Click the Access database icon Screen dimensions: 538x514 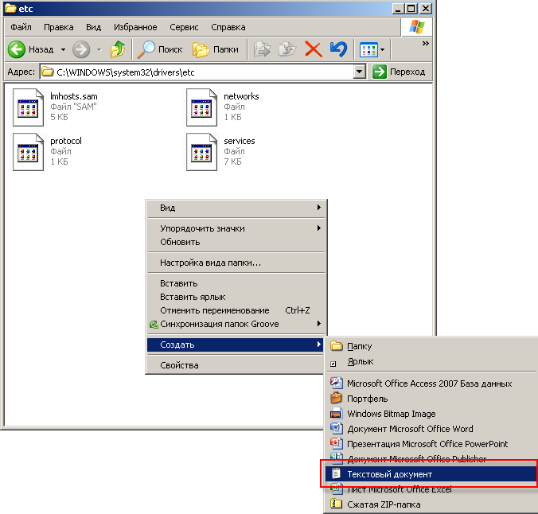(x=336, y=383)
